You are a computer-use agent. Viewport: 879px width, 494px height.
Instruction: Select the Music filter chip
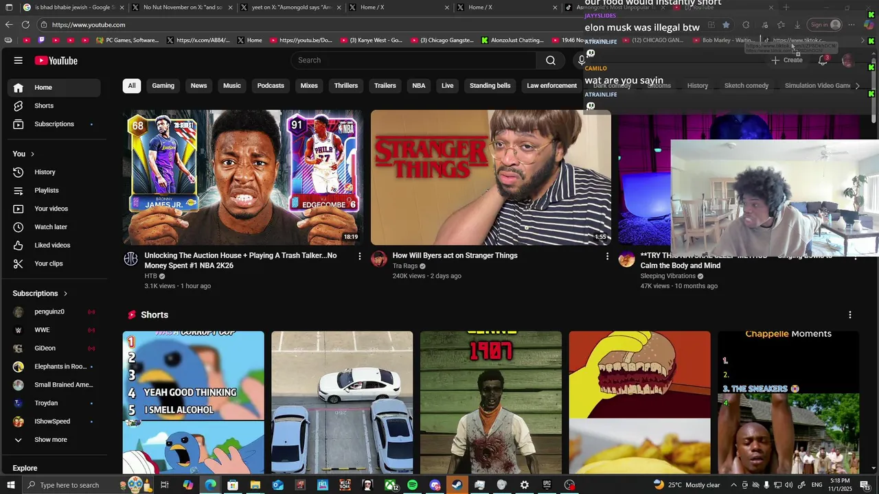(232, 86)
